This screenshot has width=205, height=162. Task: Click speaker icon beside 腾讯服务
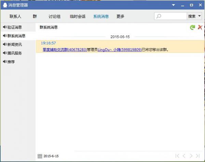point(5,53)
